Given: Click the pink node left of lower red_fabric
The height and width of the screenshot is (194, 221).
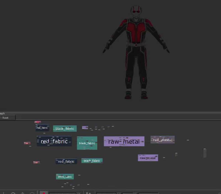Looking at the screenshot, I should (36, 162).
